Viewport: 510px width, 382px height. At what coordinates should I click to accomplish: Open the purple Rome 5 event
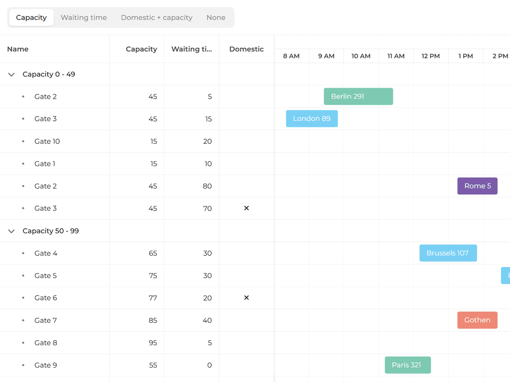tap(477, 186)
